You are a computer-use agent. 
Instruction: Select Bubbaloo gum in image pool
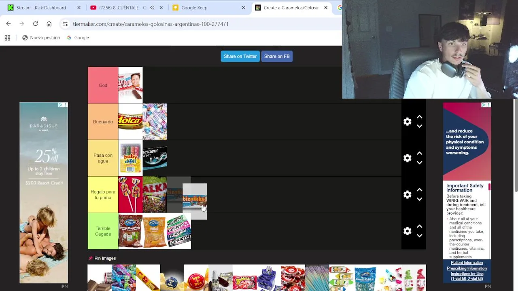pos(244,278)
